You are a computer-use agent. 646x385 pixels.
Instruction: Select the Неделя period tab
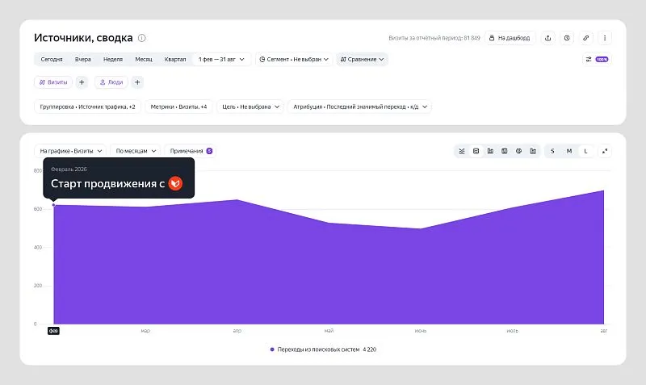[113, 59]
